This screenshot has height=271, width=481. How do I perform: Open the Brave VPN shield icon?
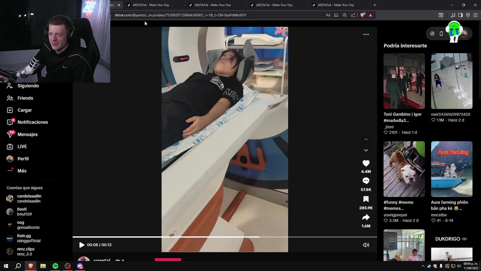[468, 15]
